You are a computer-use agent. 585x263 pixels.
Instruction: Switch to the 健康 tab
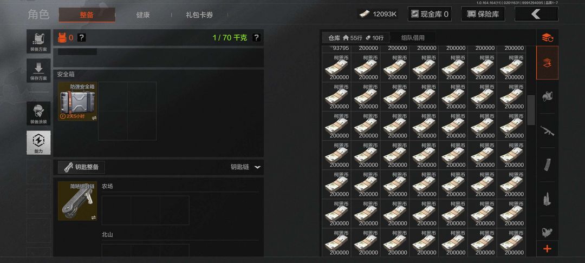143,15
